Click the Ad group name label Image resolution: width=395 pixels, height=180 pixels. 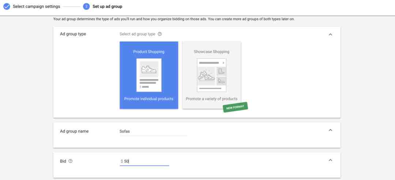(74, 131)
